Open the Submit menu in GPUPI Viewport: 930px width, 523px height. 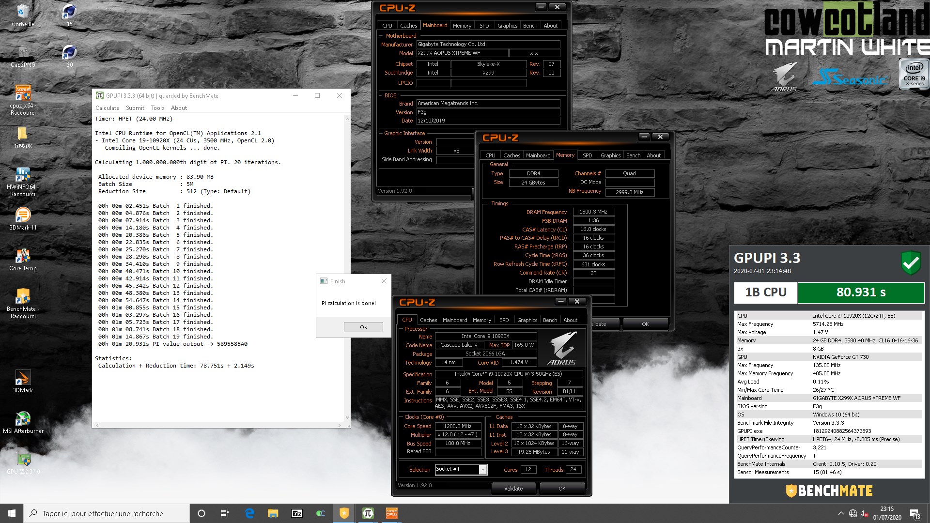[135, 108]
